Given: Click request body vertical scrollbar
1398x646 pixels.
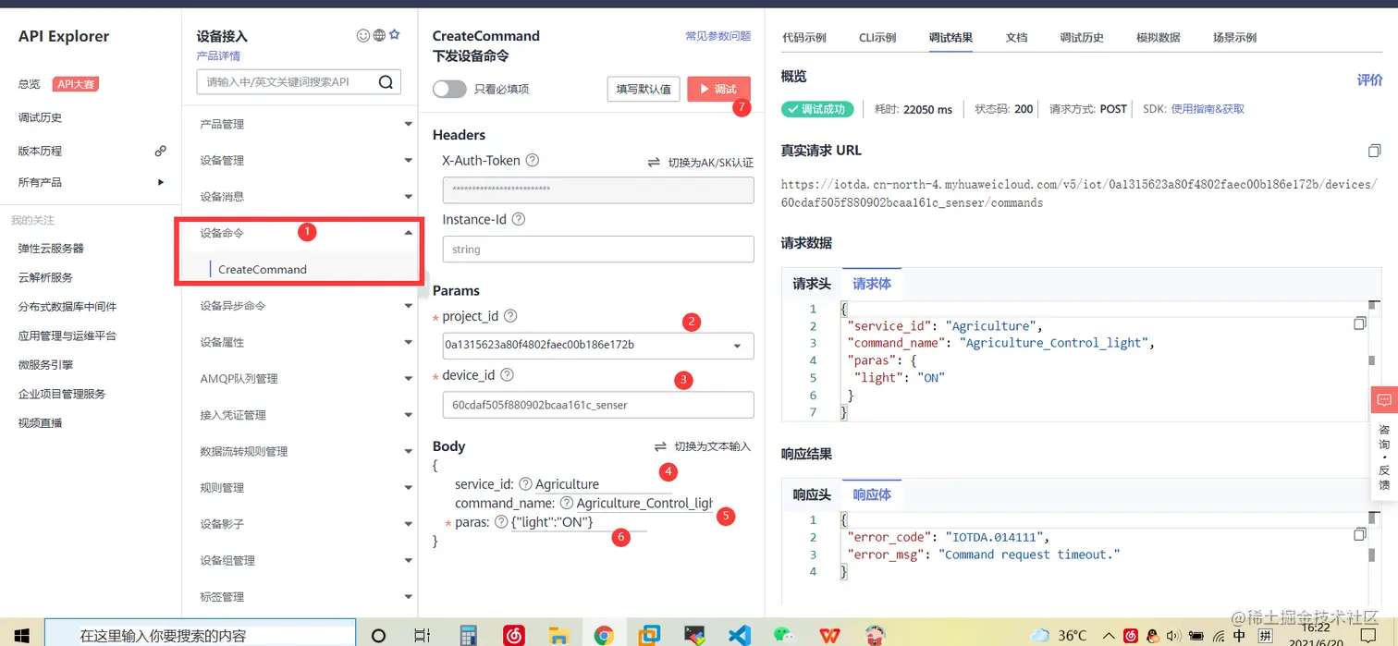Looking at the screenshot, I should pyautogui.click(x=1372, y=360).
